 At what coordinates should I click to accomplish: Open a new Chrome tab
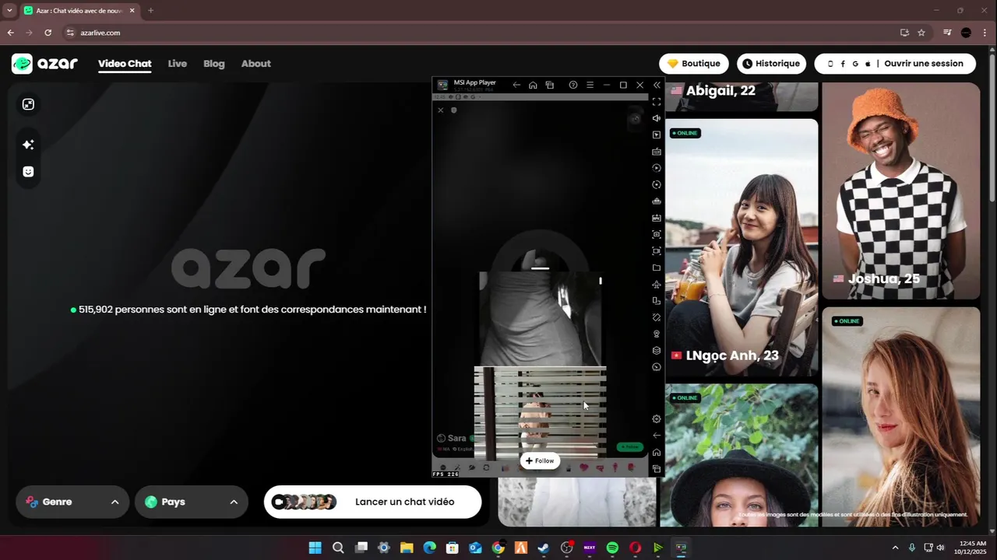150,11
